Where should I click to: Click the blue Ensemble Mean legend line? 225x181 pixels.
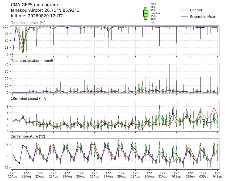coord(184,17)
